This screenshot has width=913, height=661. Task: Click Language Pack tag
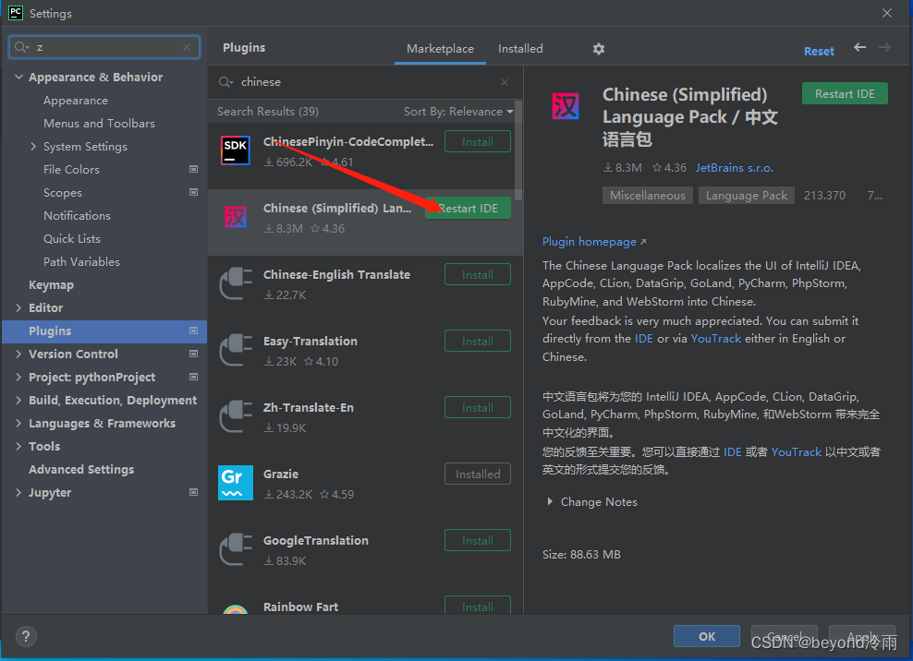click(747, 196)
